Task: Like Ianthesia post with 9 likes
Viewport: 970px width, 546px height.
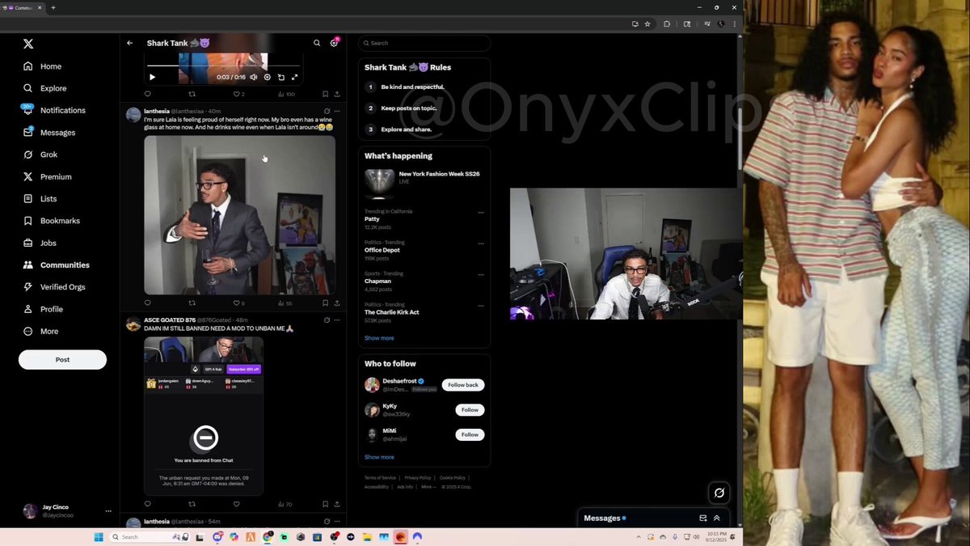Action: (238, 303)
